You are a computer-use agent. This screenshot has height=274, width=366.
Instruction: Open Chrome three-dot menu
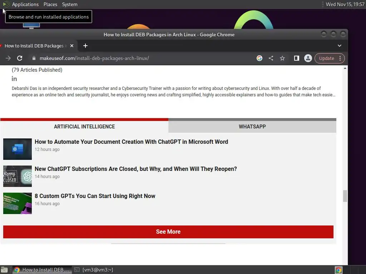[340, 58]
